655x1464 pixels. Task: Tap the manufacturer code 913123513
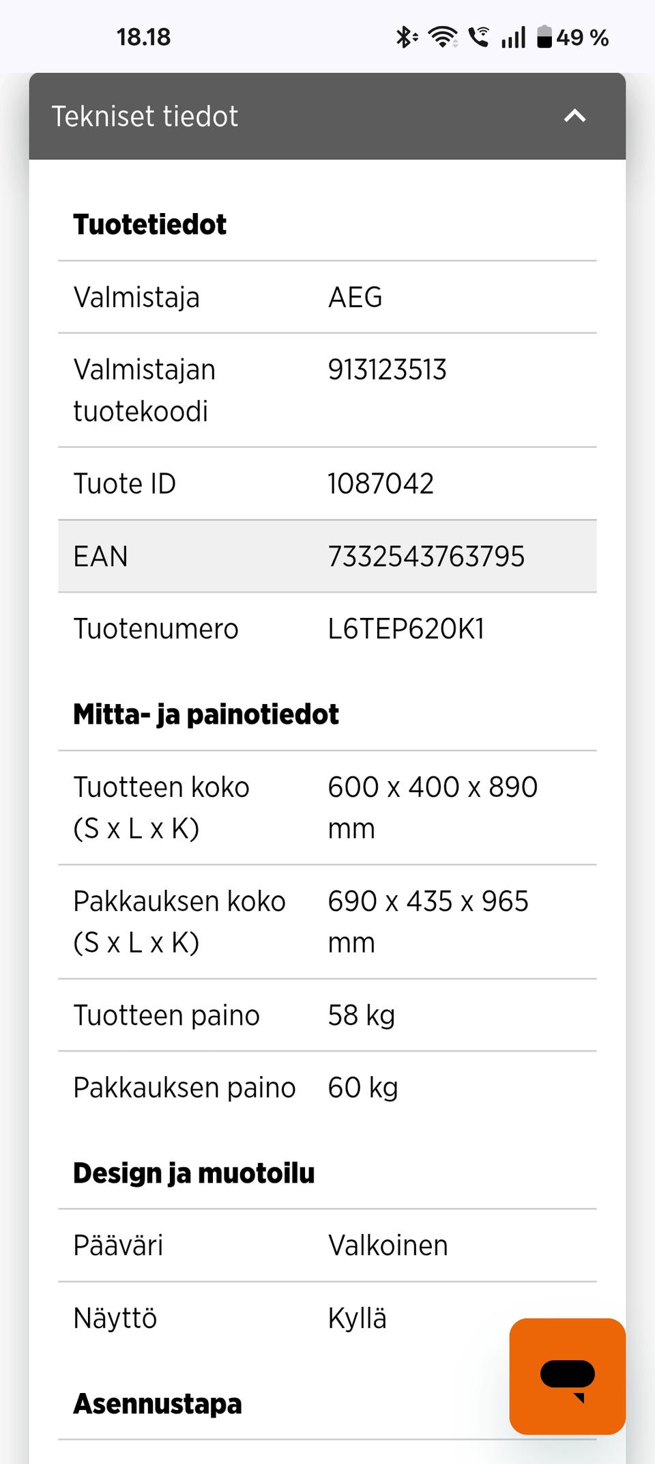(x=387, y=370)
